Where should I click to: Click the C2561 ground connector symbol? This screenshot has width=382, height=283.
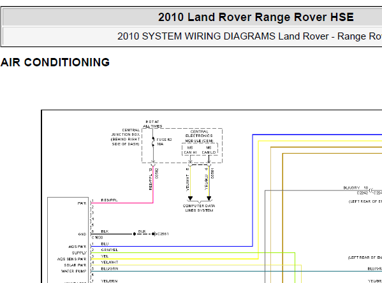tap(153, 234)
